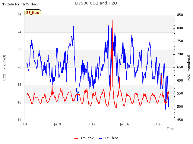Click the red li75_co2 legend swatch

click(x=76, y=139)
